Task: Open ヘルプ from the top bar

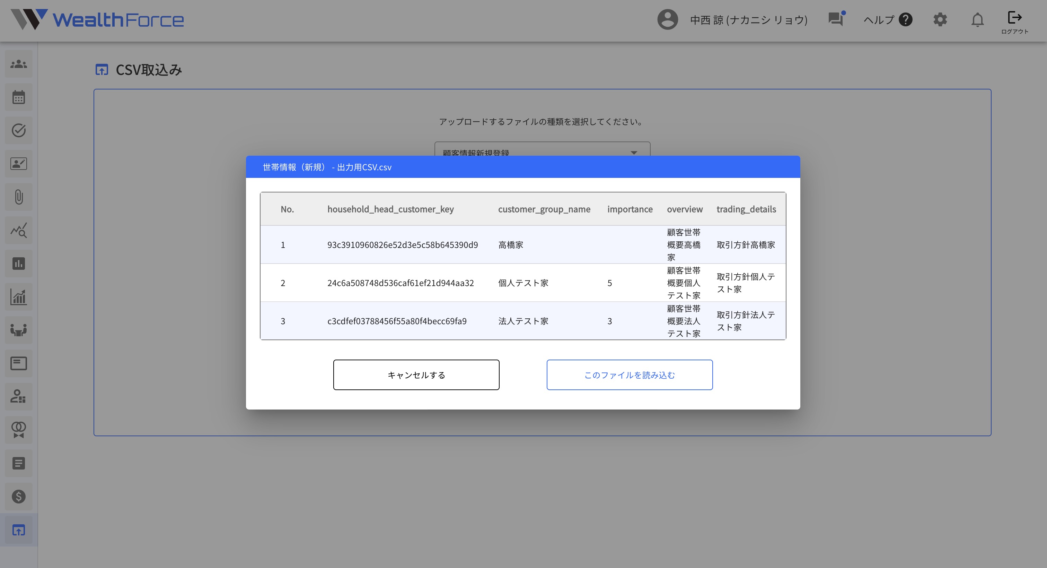Action: (888, 19)
